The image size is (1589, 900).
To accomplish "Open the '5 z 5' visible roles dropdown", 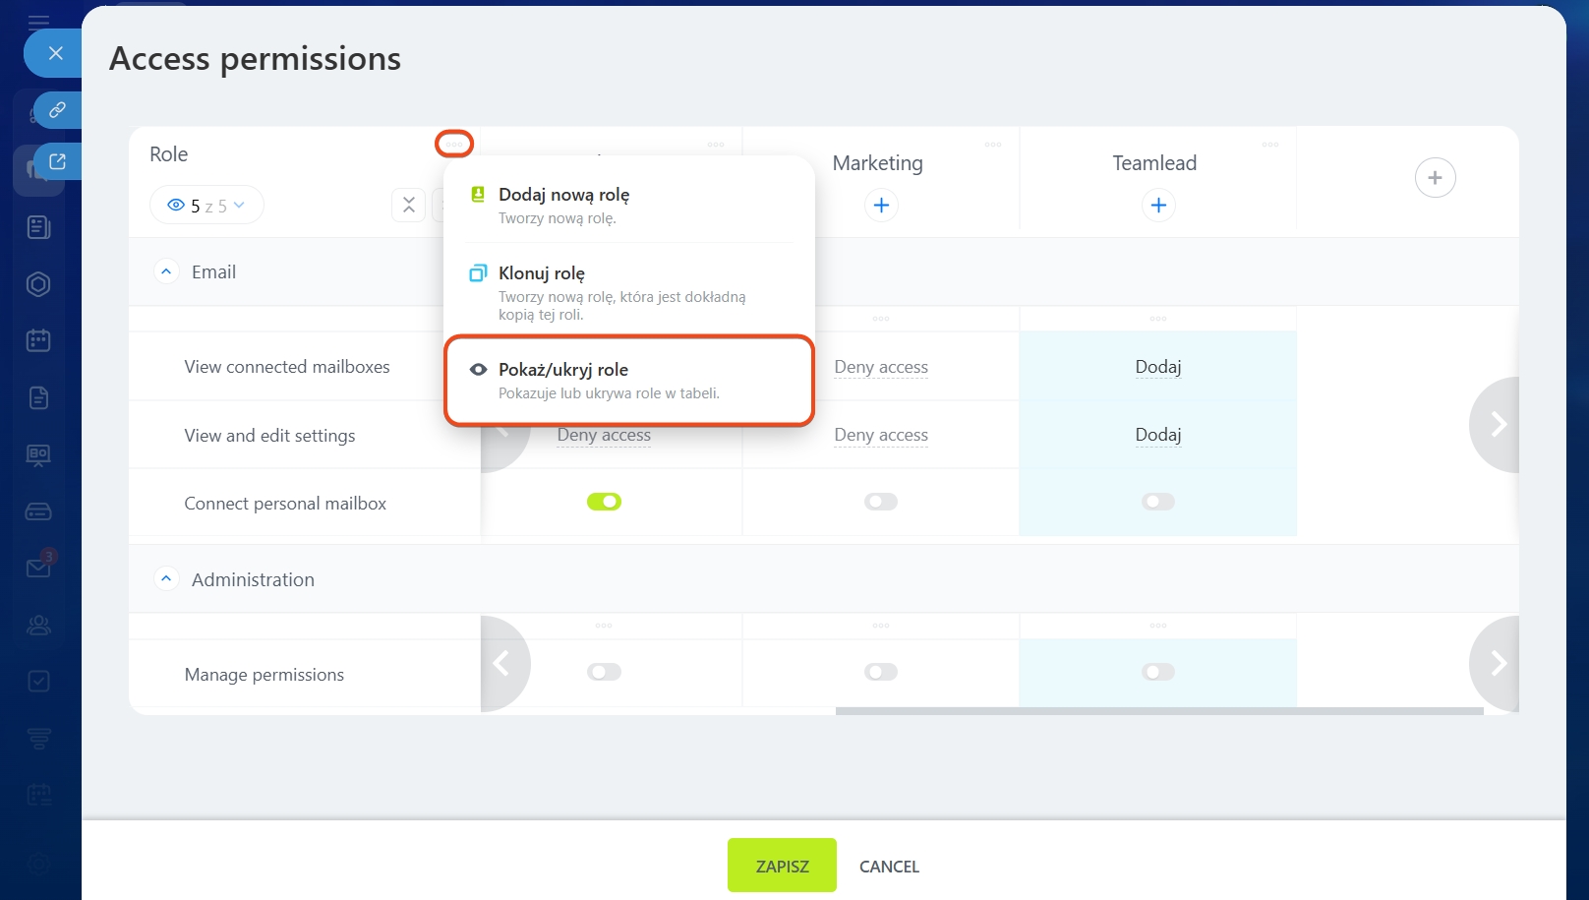I will point(206,206).
